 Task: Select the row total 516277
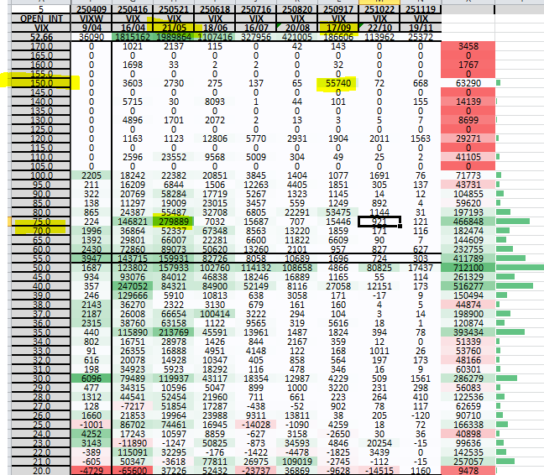[468, 286]
